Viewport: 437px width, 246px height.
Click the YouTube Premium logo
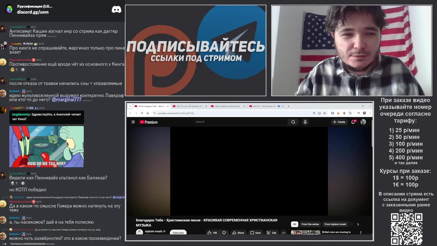[x=149, y=122]
